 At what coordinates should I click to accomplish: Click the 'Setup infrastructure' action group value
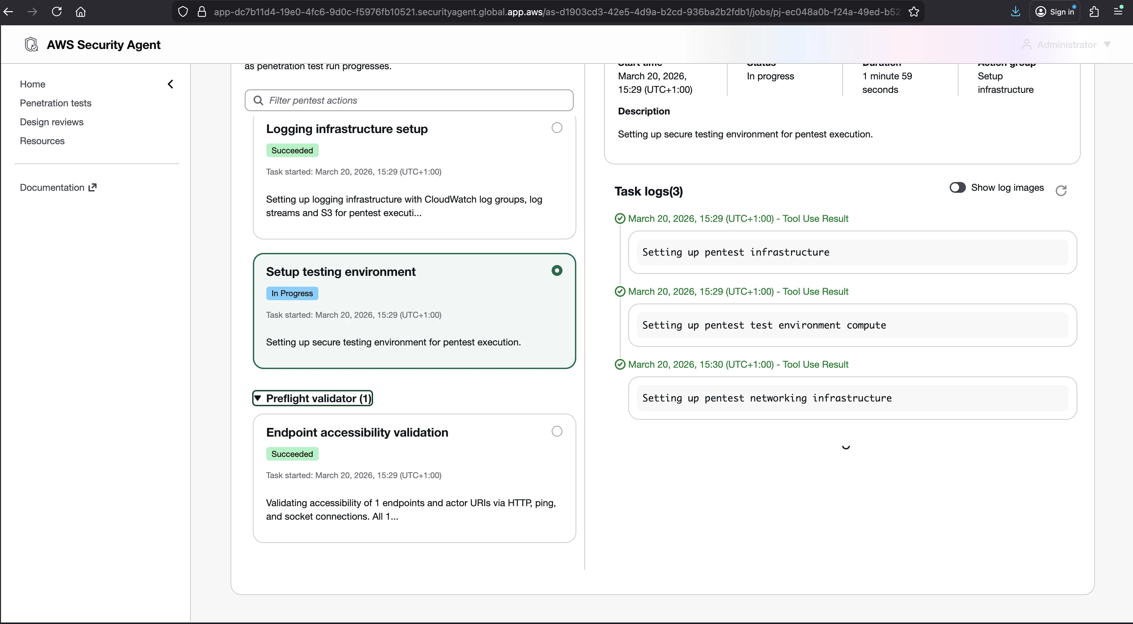[x=1005, y=83]
